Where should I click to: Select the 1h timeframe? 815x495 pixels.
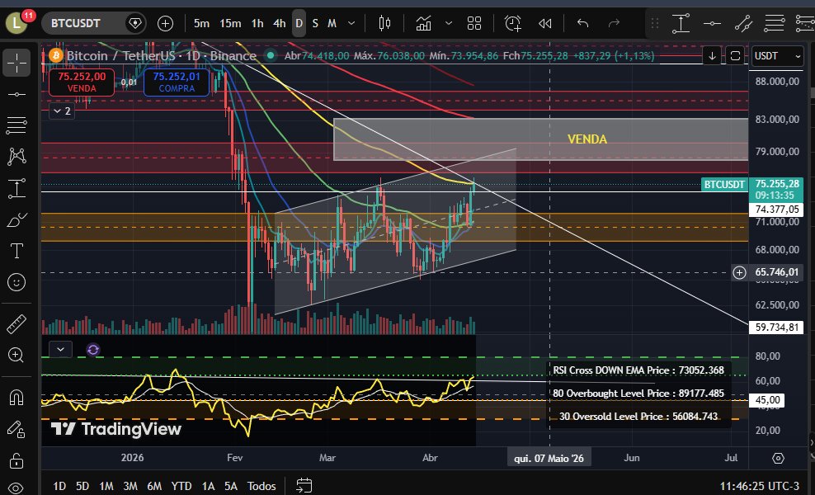point(256,24)
